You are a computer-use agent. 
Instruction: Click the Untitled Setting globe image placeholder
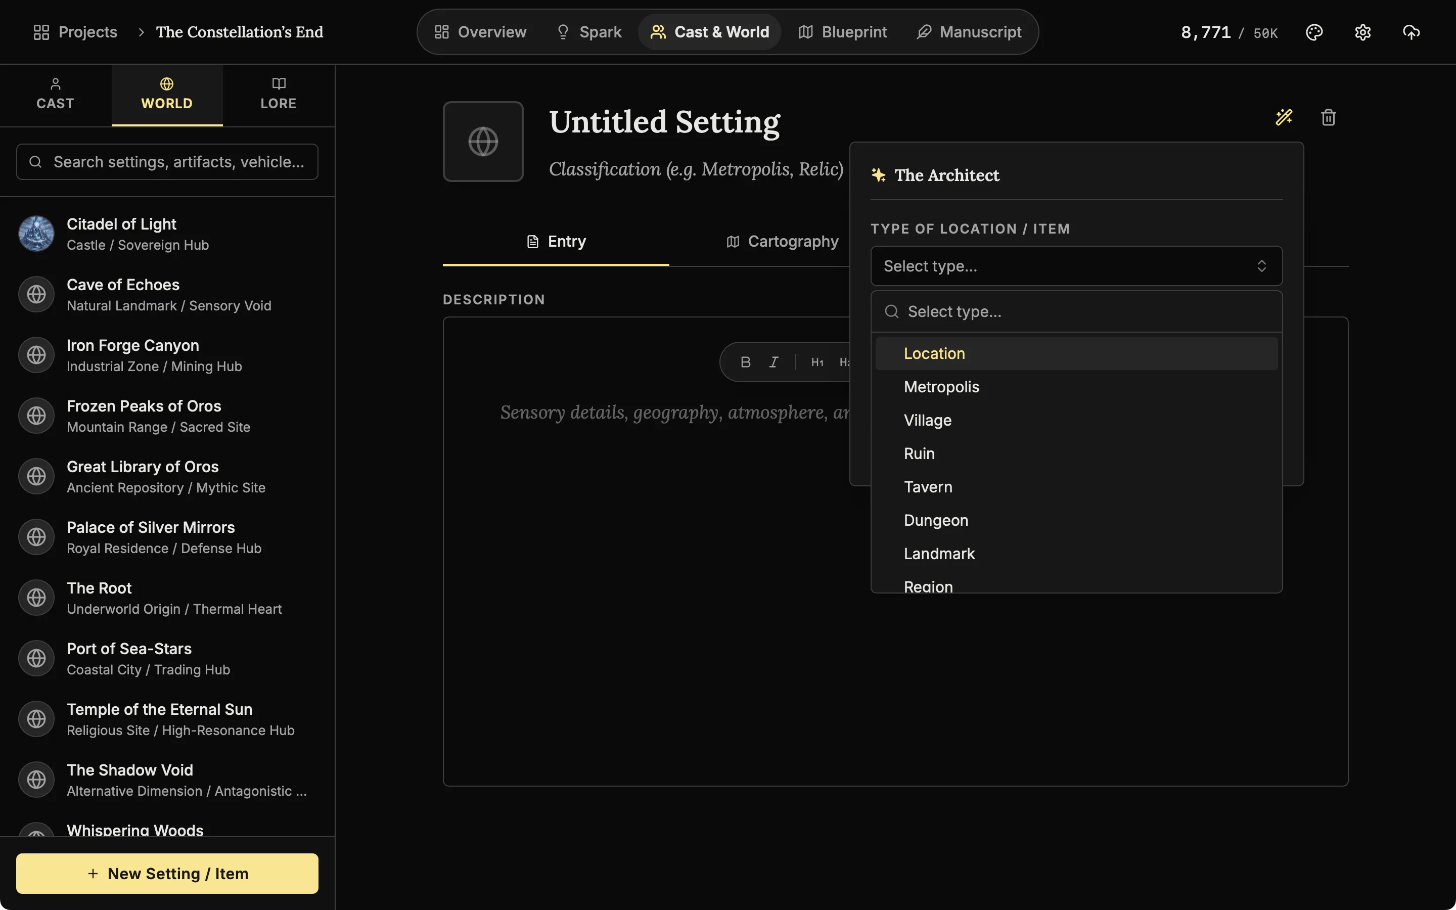pos(483,142)
